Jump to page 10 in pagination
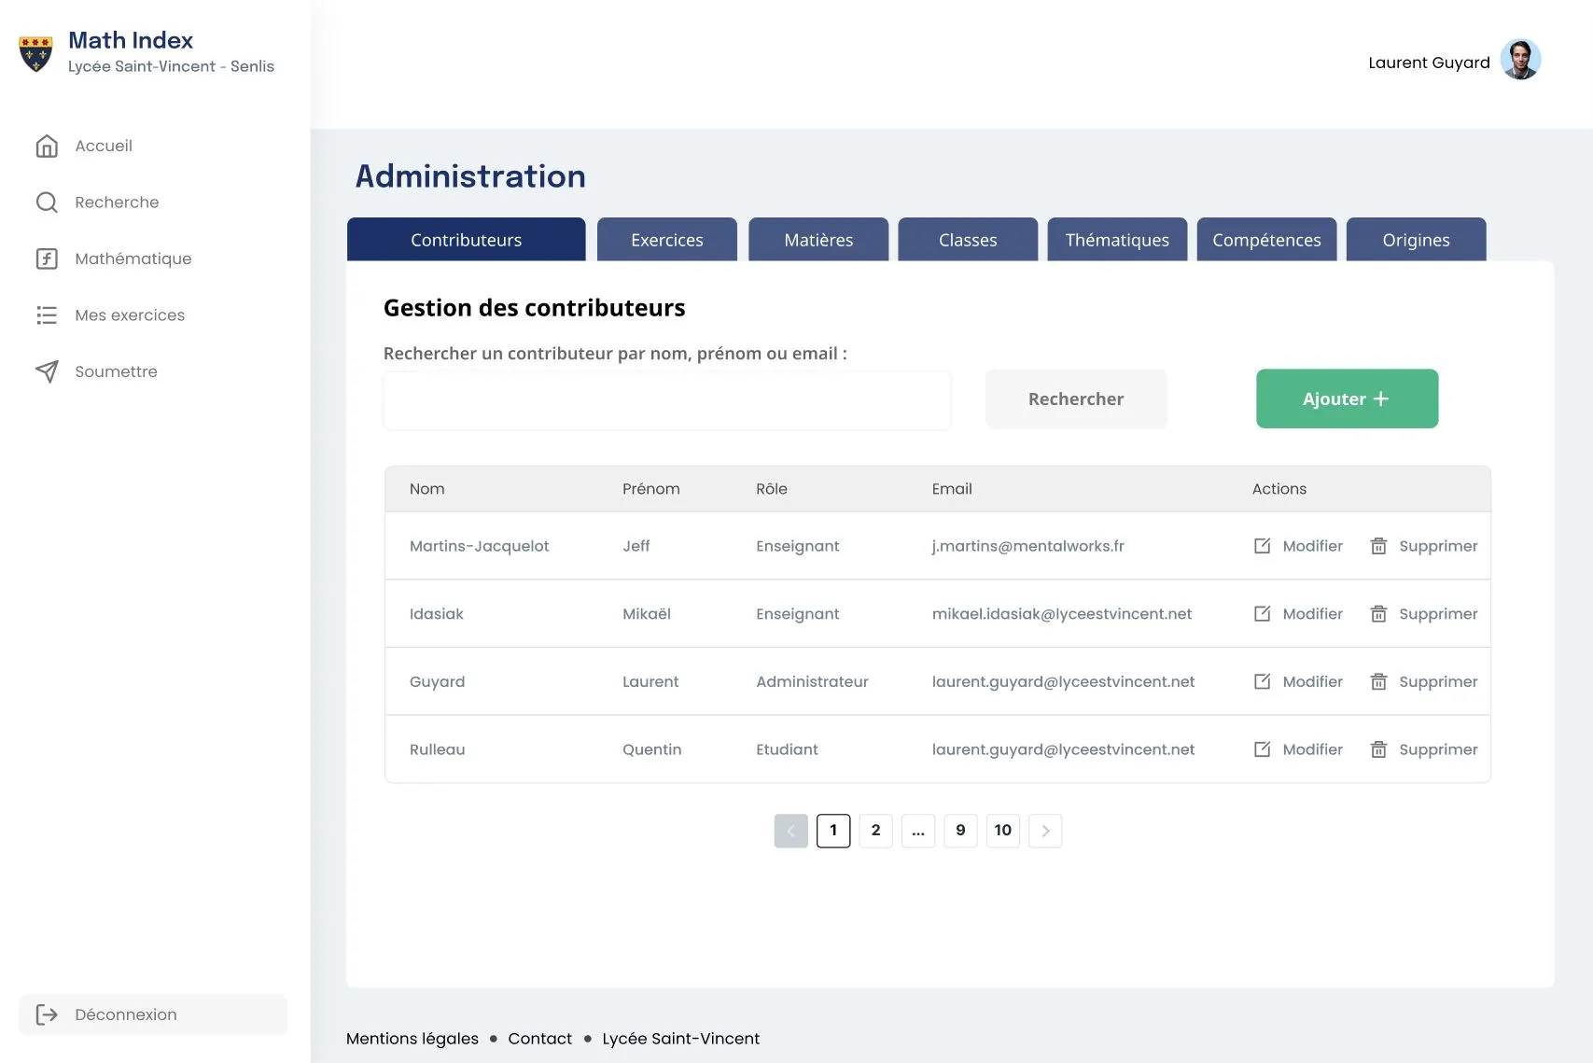This screenshot has width=1593, height=1063. click(1002, 831)
